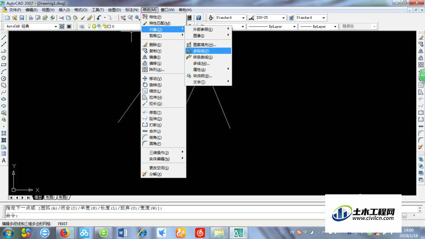This screenshot has width=425, height=239.
Task: Choose 分解(X) in modify menu
Action: tap(164, 174)
